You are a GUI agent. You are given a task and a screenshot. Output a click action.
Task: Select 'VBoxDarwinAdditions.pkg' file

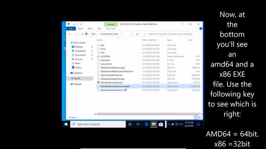click(113, 68)
